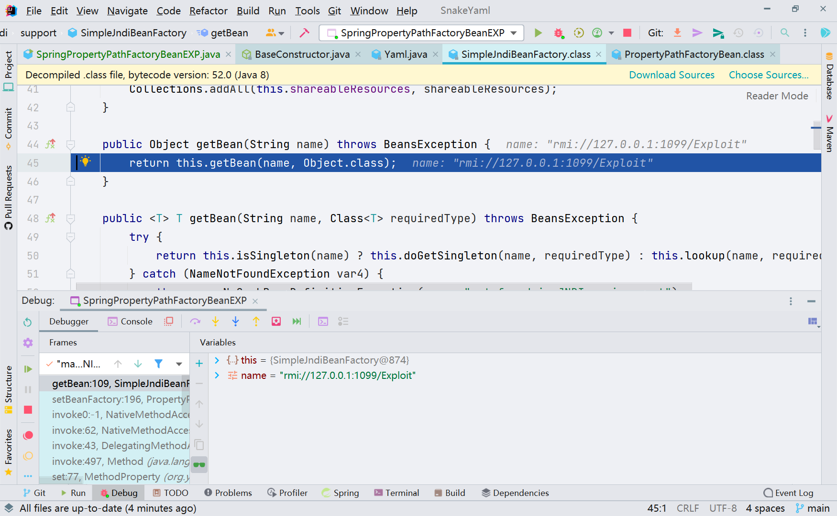Click Rerun debug session icon
837x516 pixels.
point(28,322)
